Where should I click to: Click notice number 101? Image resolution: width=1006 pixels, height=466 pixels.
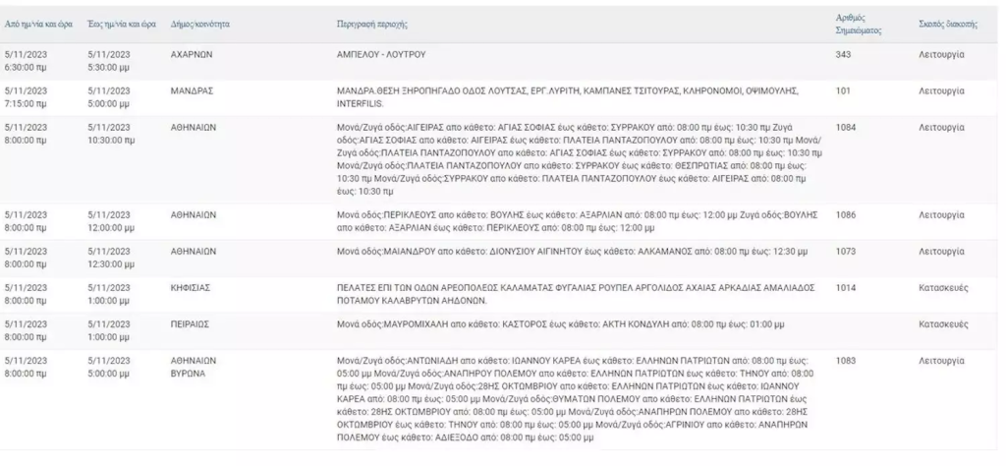pos(842,89)
